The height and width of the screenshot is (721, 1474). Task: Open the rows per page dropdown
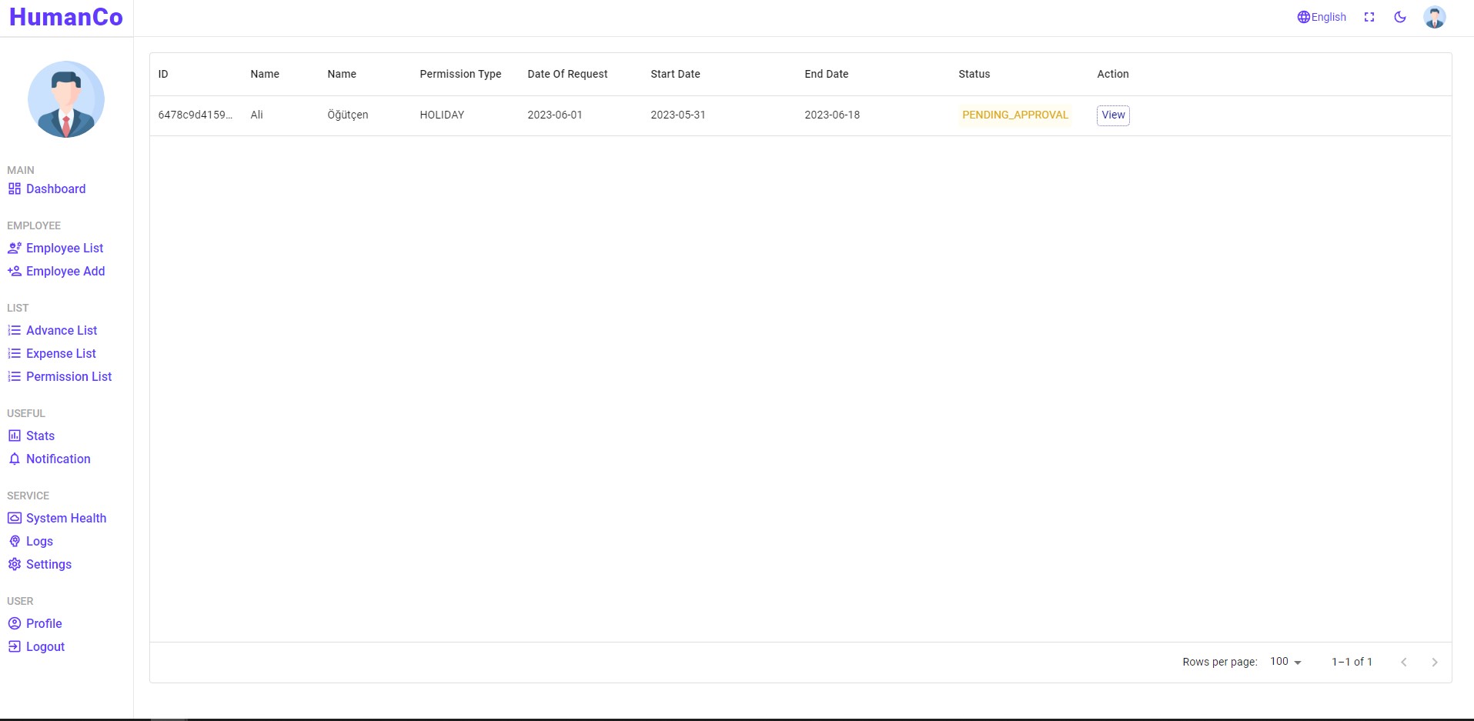pyautogui.click(x=1284, y=662)
